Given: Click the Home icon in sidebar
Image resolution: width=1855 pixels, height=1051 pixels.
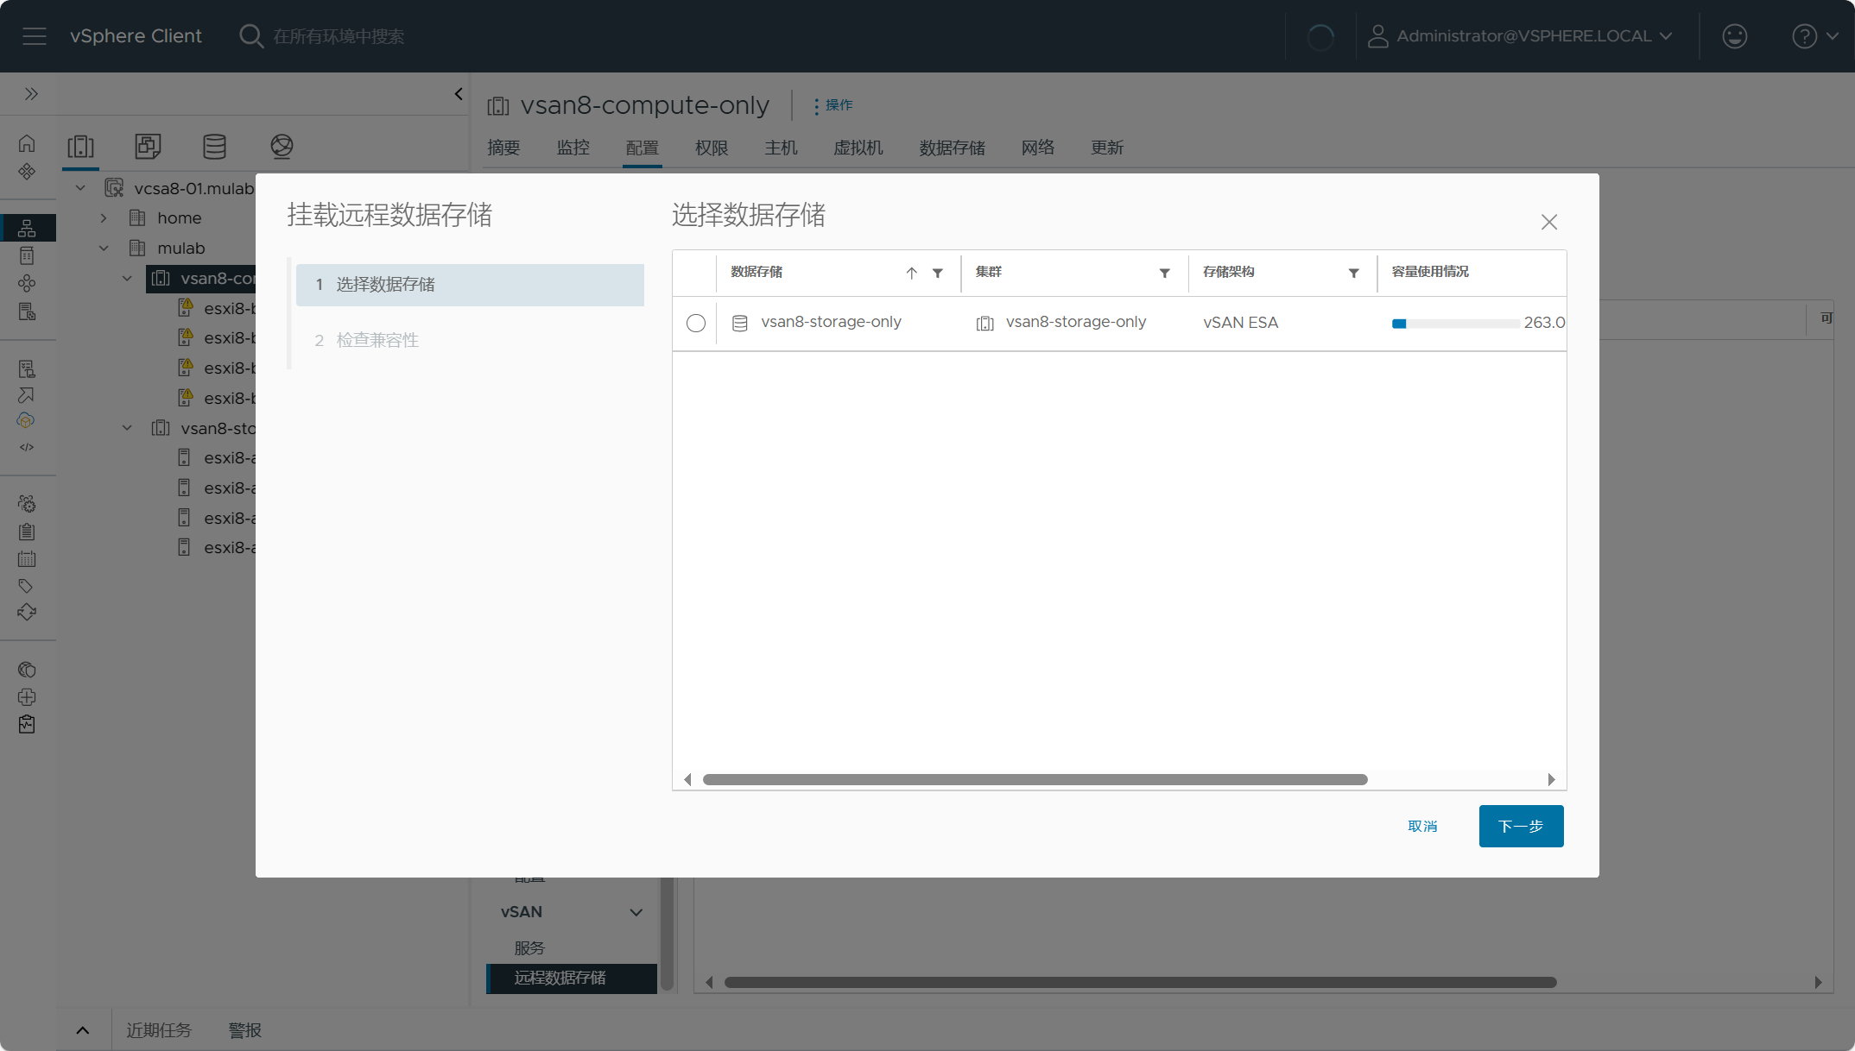Looking at the screenshot, I should [x=27, y=143].
